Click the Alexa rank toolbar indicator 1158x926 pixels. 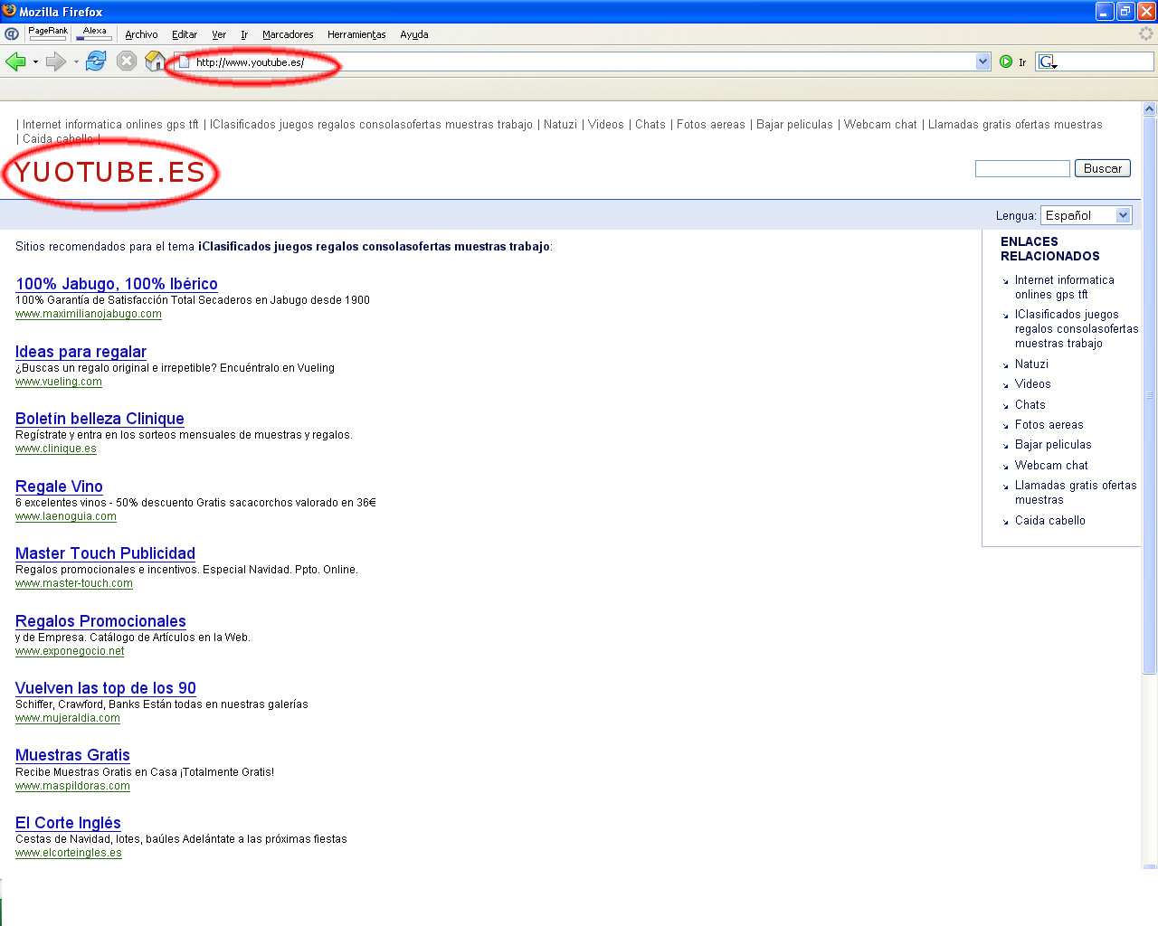coord(94,33)
